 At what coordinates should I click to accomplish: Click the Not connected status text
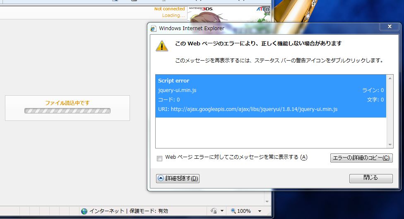click(170, 9)
